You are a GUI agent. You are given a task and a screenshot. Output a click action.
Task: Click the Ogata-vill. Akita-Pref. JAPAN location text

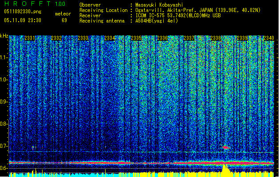click(x=198, y=10)
